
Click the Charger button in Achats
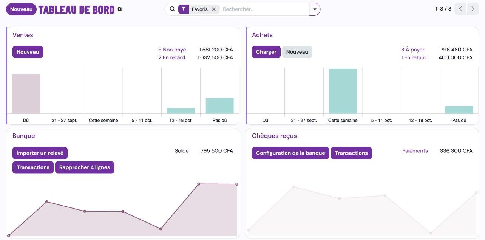pyautogui.click(x=266, y=52)
